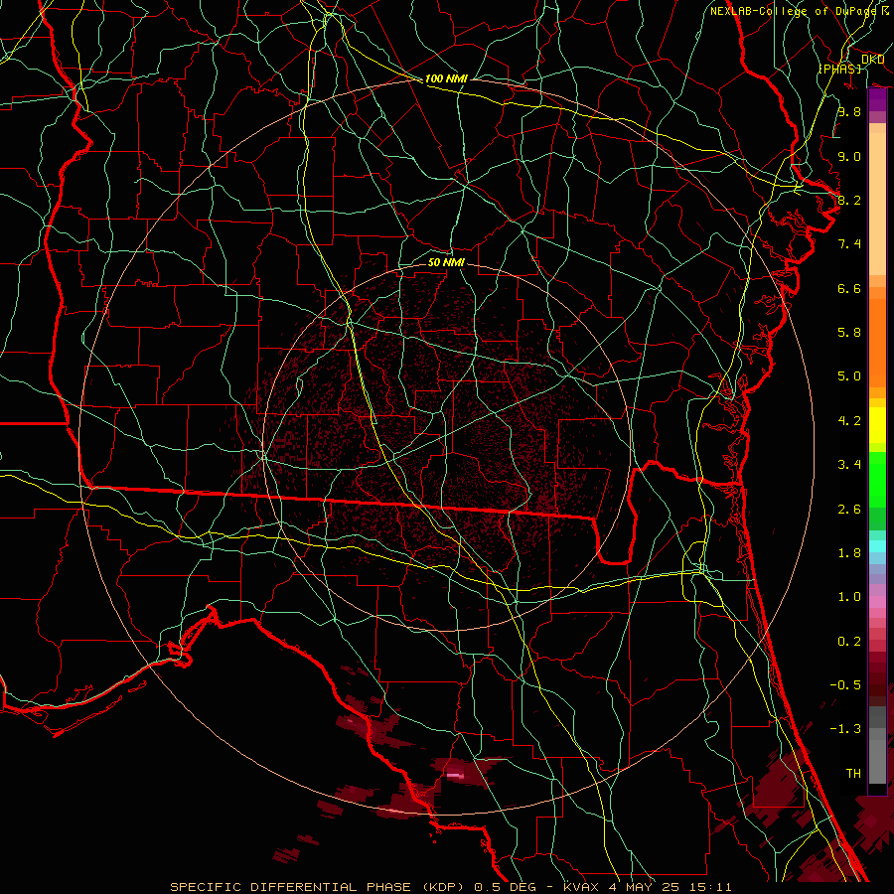Click the 6.6 value on color scale
Viewport: 894px width, 894px height.
pos(849,288)
